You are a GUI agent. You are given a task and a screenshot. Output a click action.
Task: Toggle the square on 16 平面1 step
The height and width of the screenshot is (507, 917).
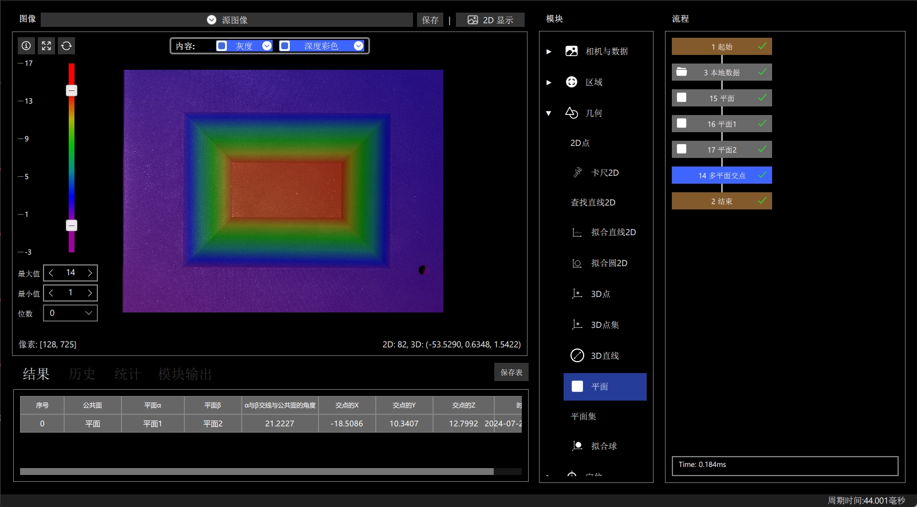[x=682, y=123]
